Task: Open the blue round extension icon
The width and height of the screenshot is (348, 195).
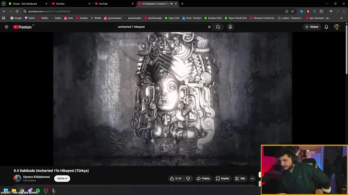Action: (x=302, y=11)
